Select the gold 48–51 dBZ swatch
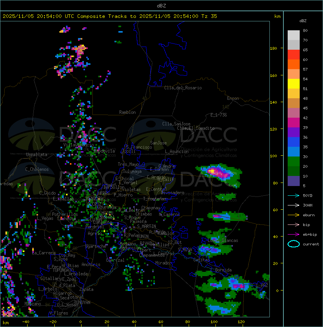This screenshot has height=327, width=323. [293, 94]
